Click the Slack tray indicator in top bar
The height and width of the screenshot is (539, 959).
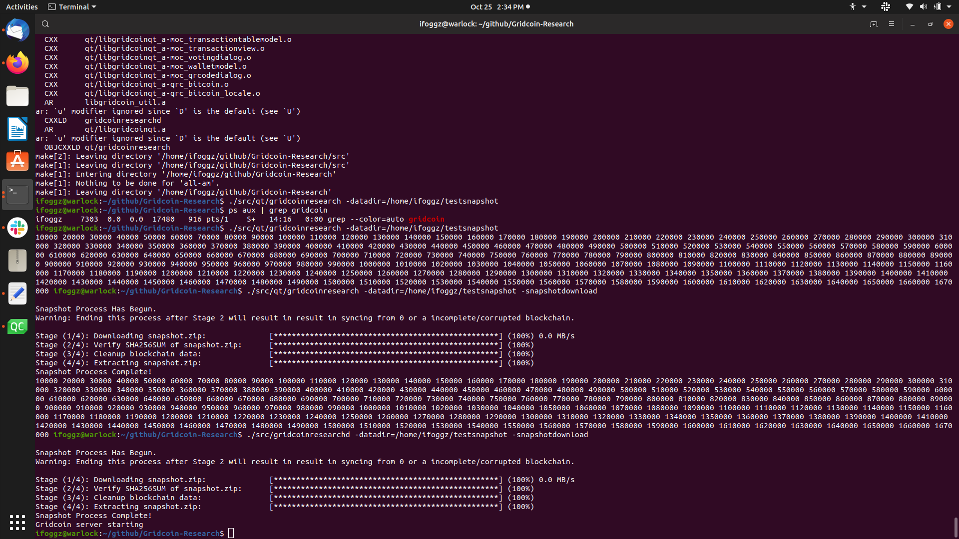tap(886, 7)
